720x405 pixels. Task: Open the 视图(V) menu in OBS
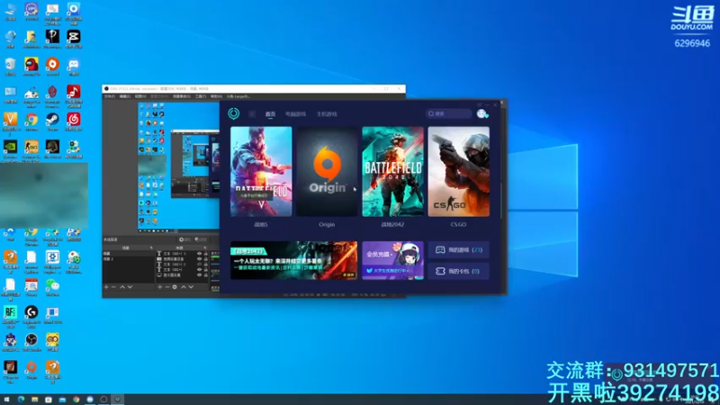(x=140, y=96)
